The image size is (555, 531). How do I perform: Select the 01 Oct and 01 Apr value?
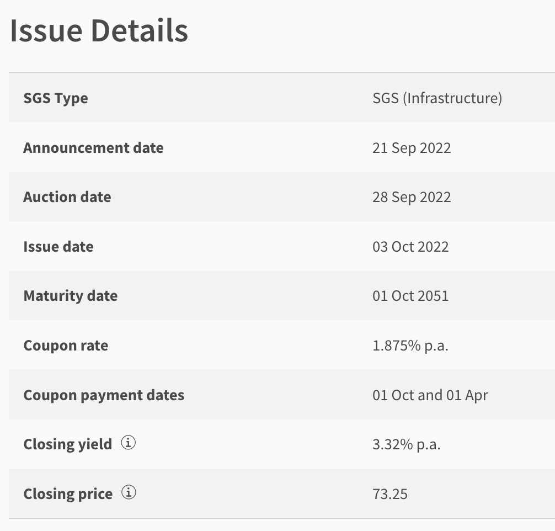tap(430, 395)
